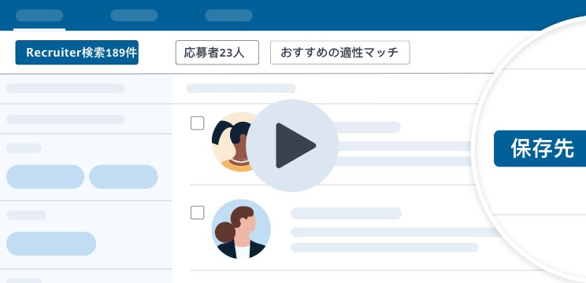
Task: Open the Recruiter検索189件 tab
Action: (76, 53)
